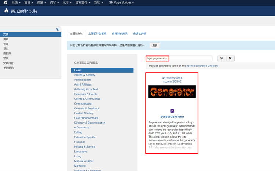Select the Administration category
Screen dimensions: 275x171
(x=82, y=80)
